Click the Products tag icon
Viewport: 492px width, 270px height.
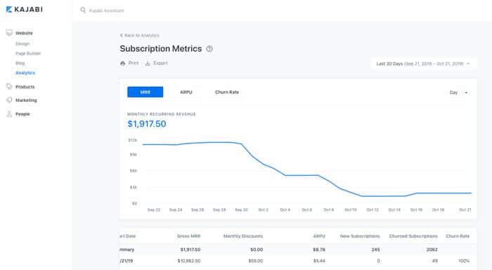(x=9, y=86)
